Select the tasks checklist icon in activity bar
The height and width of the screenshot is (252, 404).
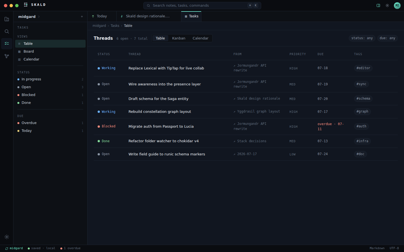(7, 43)
